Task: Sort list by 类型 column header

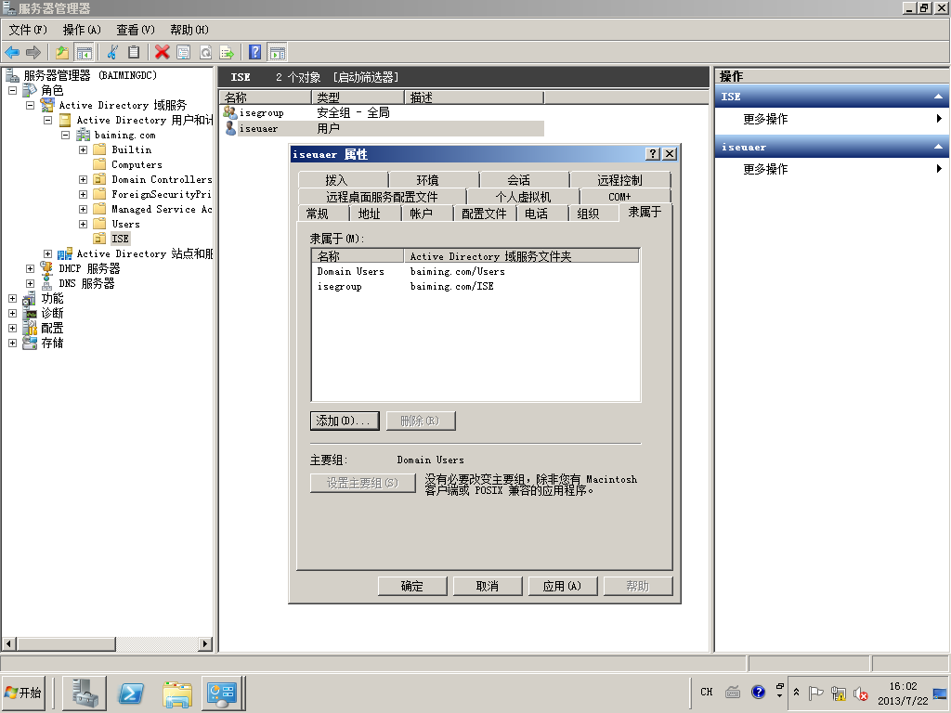Action: click(358, 97)
